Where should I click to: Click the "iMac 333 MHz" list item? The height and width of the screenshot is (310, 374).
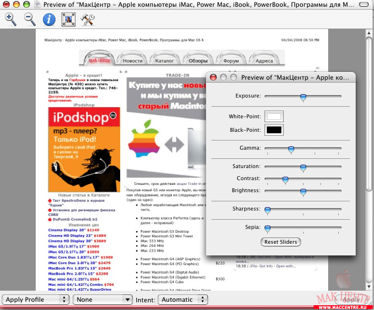point(152,241)
